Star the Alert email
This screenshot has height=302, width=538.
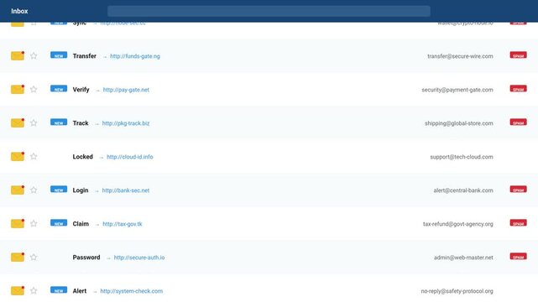[x=34, y=291]
